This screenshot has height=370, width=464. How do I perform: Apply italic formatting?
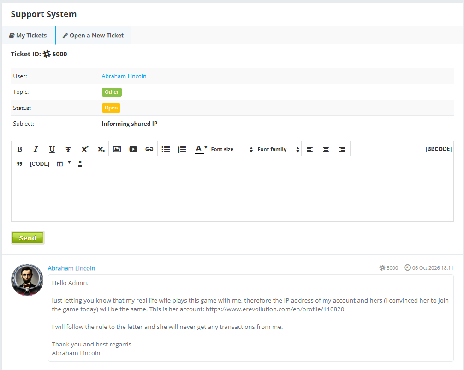click(36, 149)
